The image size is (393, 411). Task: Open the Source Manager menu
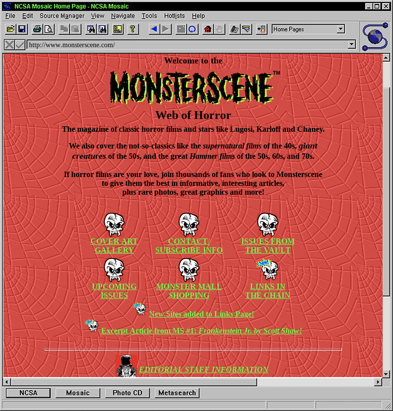tap(62, 16)
